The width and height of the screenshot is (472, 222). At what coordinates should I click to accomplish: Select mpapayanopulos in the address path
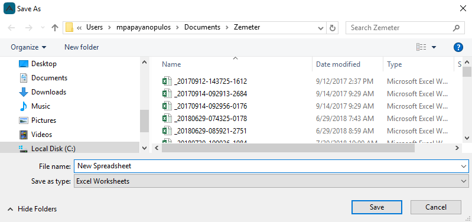(144, 27)
